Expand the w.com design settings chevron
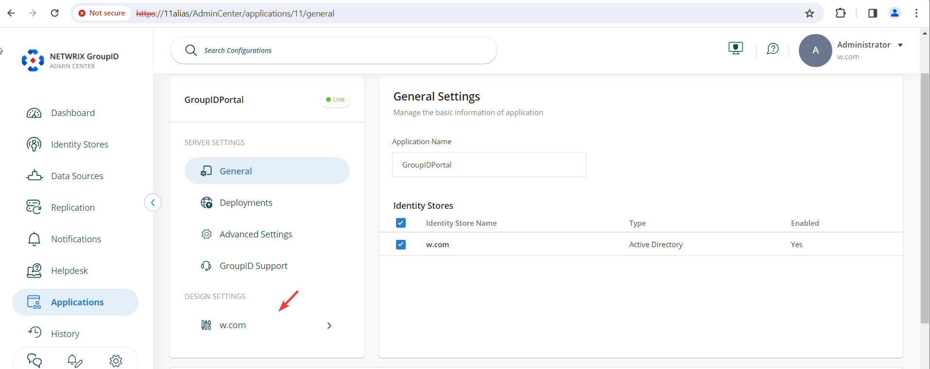Image resolution: width=930 pixels, height=369 pixels. click(x=329, y=325)
